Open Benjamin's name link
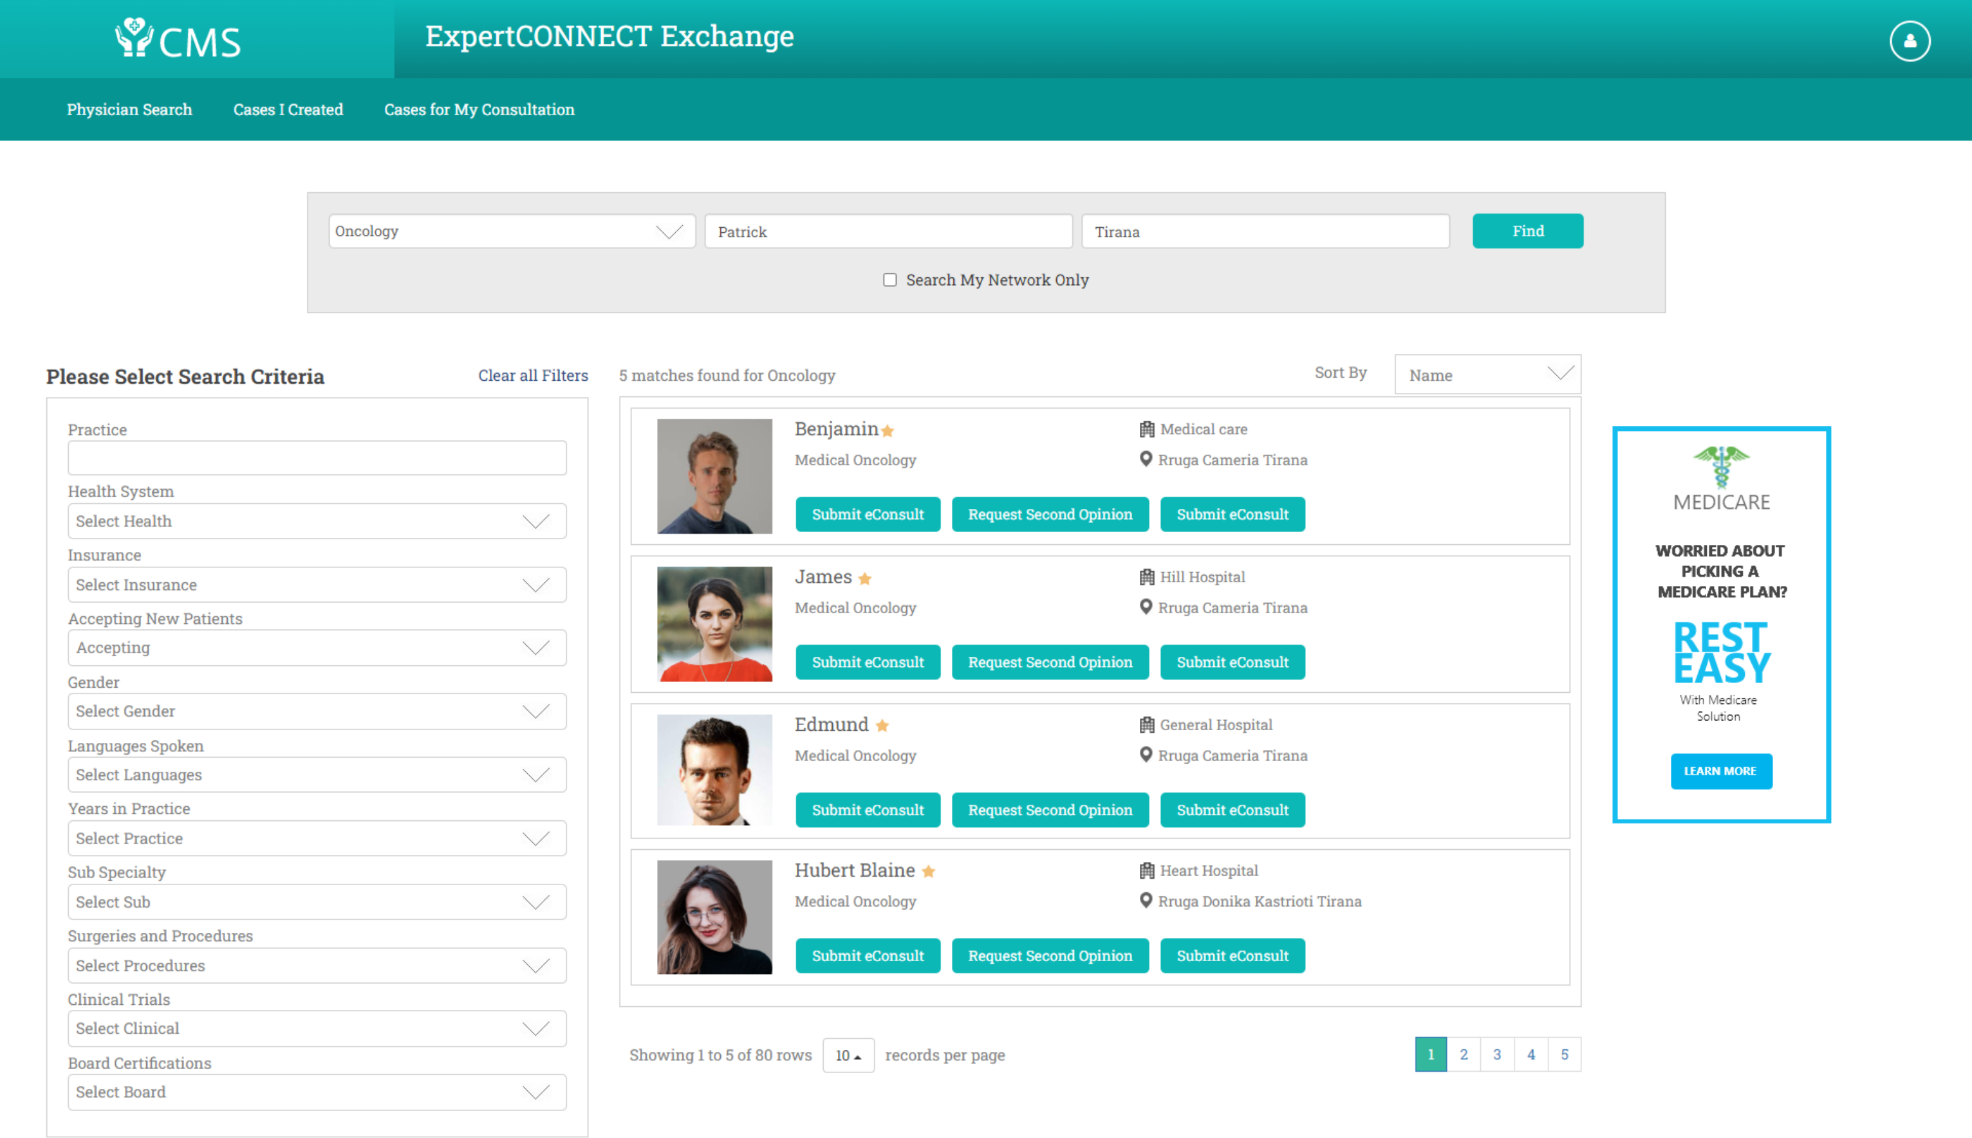The height and width of the screenshot is (1138, 1972). (837, 428)
